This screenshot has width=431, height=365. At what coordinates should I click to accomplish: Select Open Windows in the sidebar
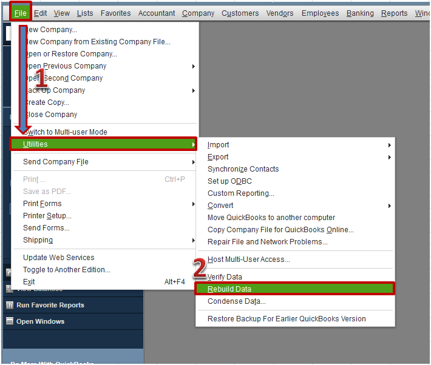[x=41, y=321]
